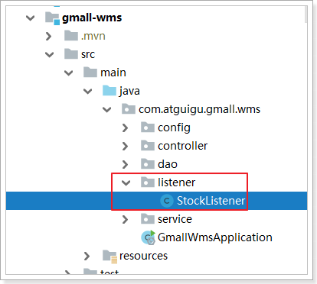
Task: Select the main label
Action: click(x=113, y=73)
